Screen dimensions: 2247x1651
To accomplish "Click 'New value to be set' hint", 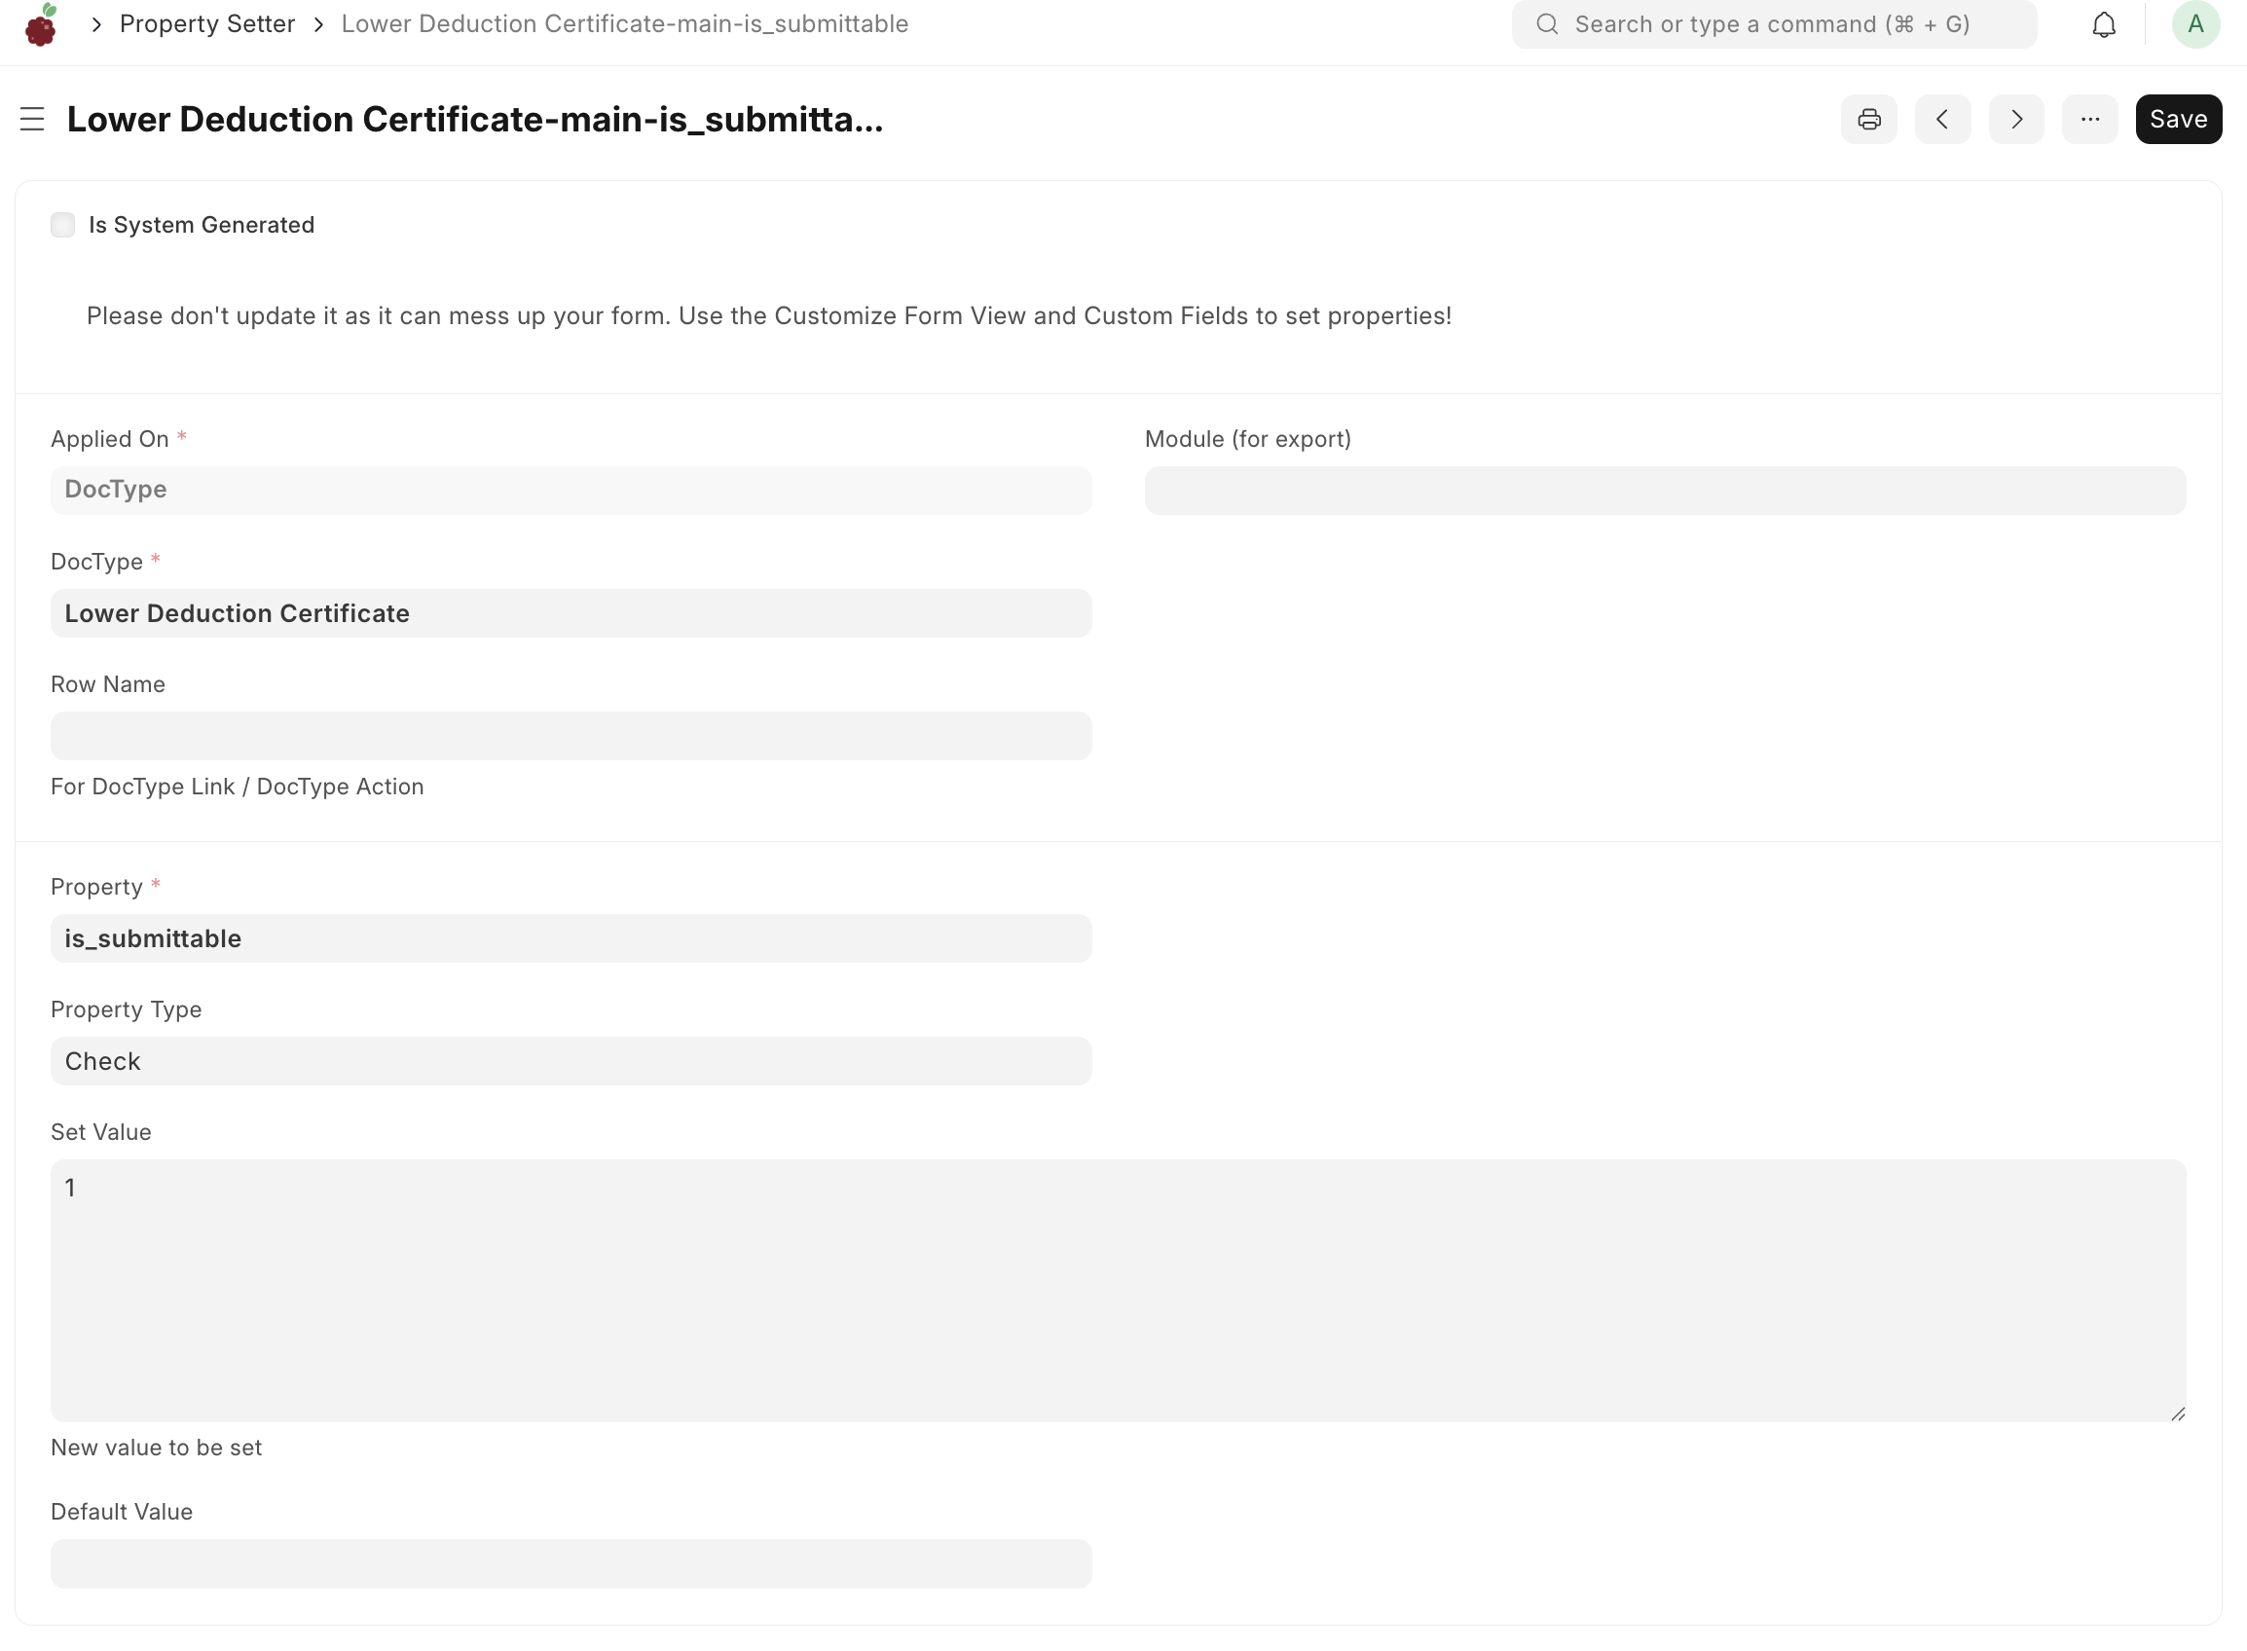I will [156, 1448].
